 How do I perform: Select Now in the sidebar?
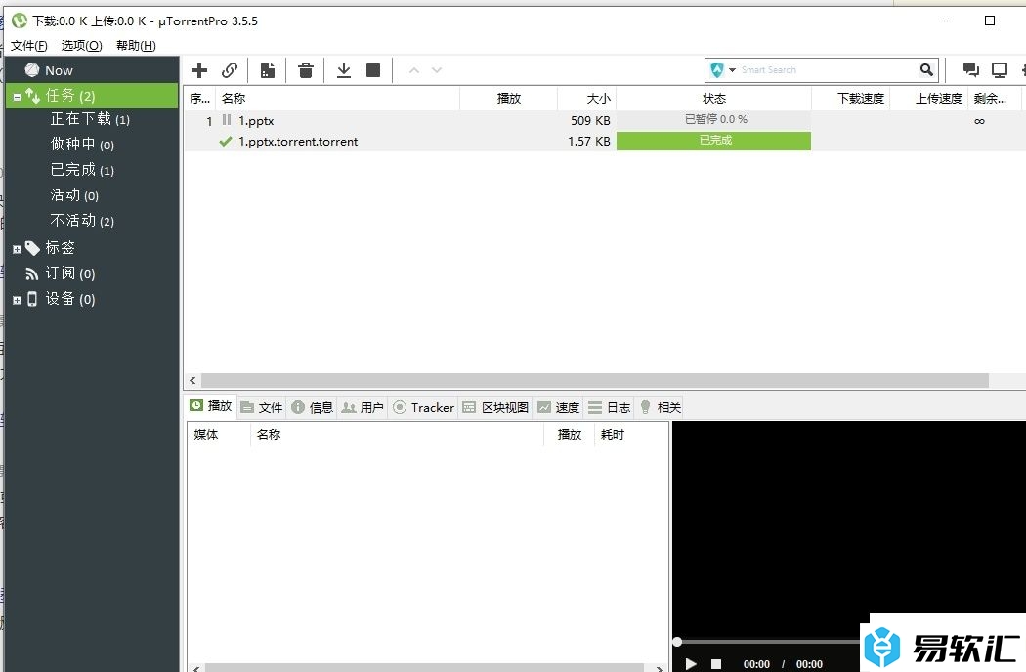pos(92,70)
